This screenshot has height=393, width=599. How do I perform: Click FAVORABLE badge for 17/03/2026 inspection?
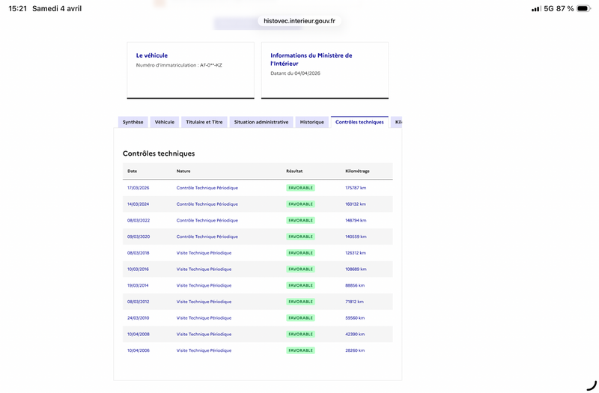(301, 188)
